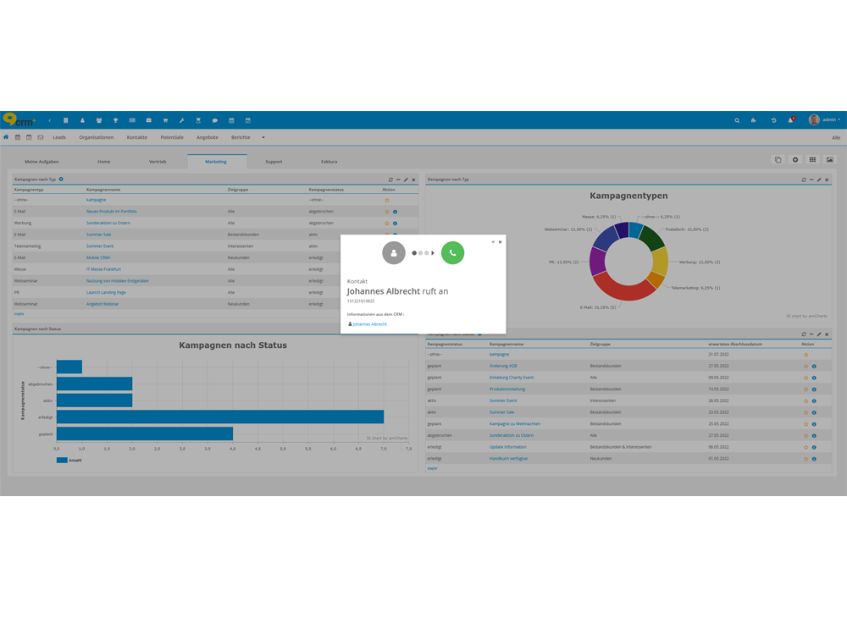Toggle favorite star for 'Änderung AGB' row

tap(805, 366)
